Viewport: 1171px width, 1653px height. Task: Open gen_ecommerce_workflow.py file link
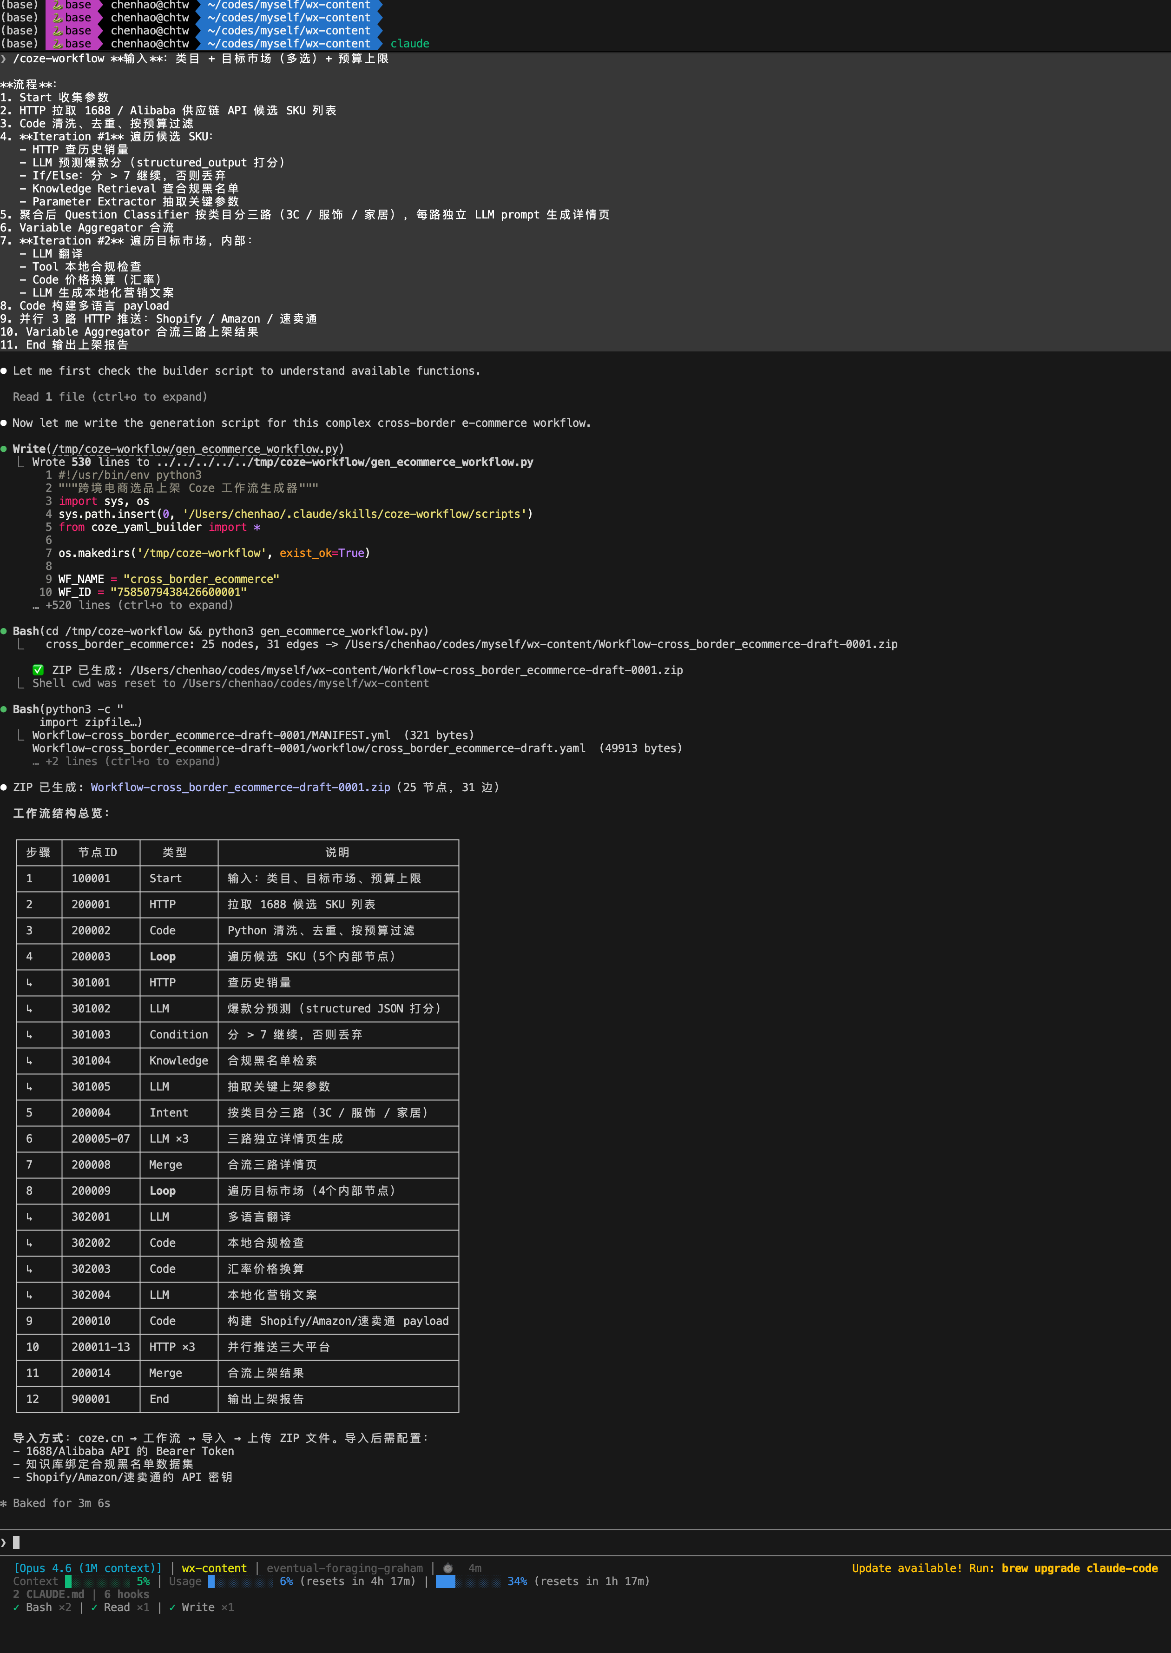[x=195, y=448]
